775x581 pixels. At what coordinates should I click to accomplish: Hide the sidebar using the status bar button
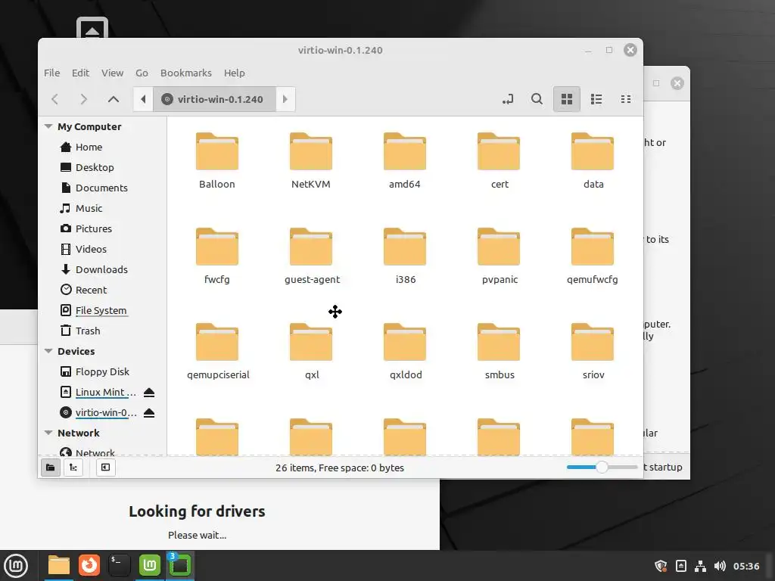[105, 468]
